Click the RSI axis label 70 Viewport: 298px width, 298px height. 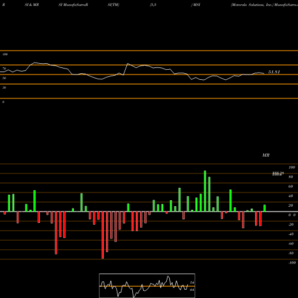[4, 69]
